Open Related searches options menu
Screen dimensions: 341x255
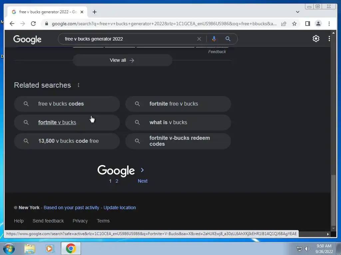pos(79,85)
